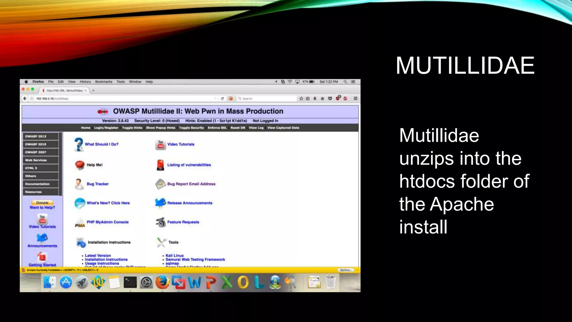Viewport: 572px width, 322px height.
Task: Click Toggle Security in the navigation bar
Action: coord(191,128)
